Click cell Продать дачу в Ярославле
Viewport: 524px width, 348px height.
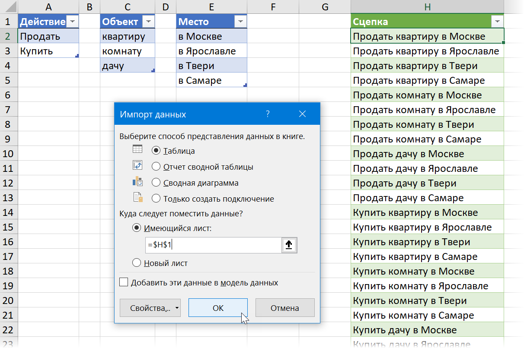point(427,168)
